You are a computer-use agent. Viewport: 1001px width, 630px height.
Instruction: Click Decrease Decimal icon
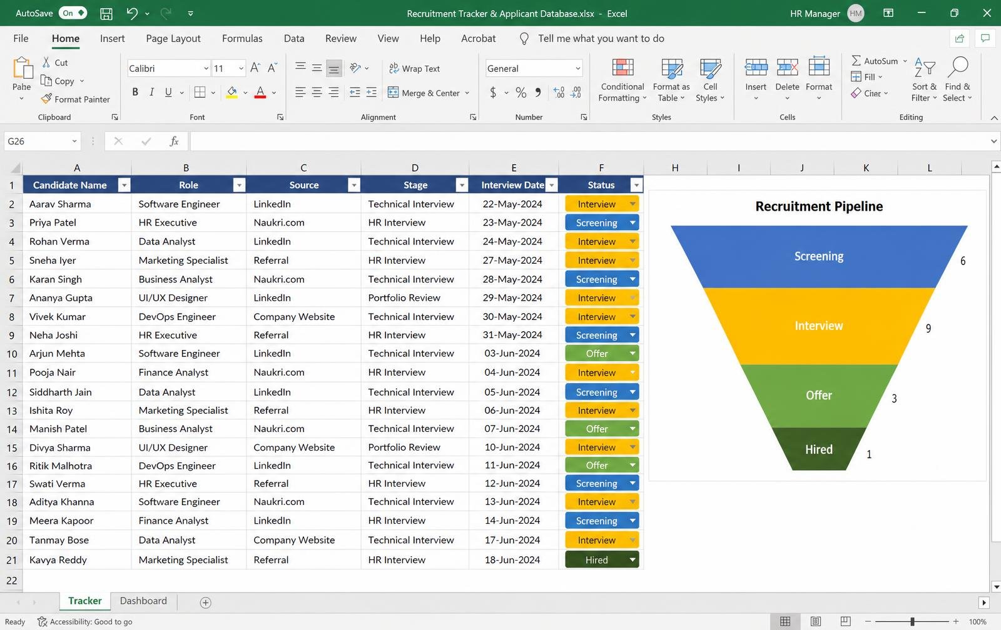[576, 92]
